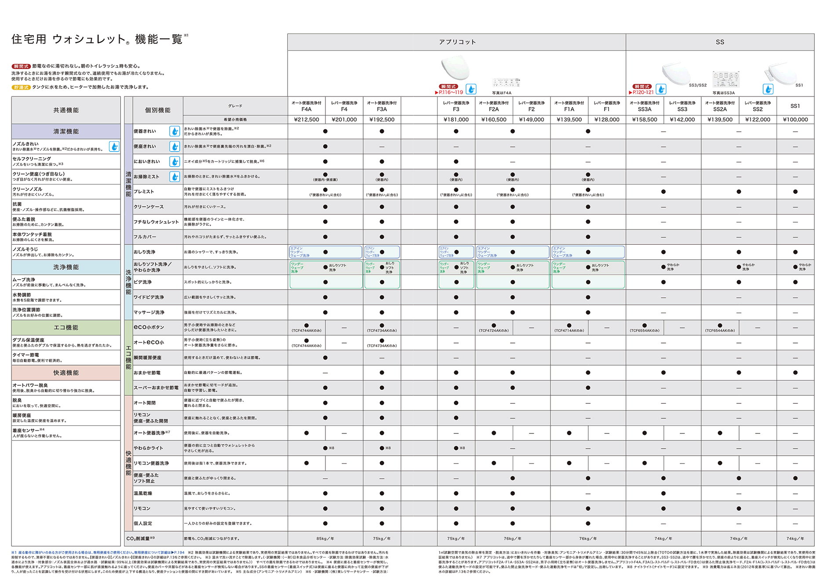Click the 共通機能 header

coord(66,110)
